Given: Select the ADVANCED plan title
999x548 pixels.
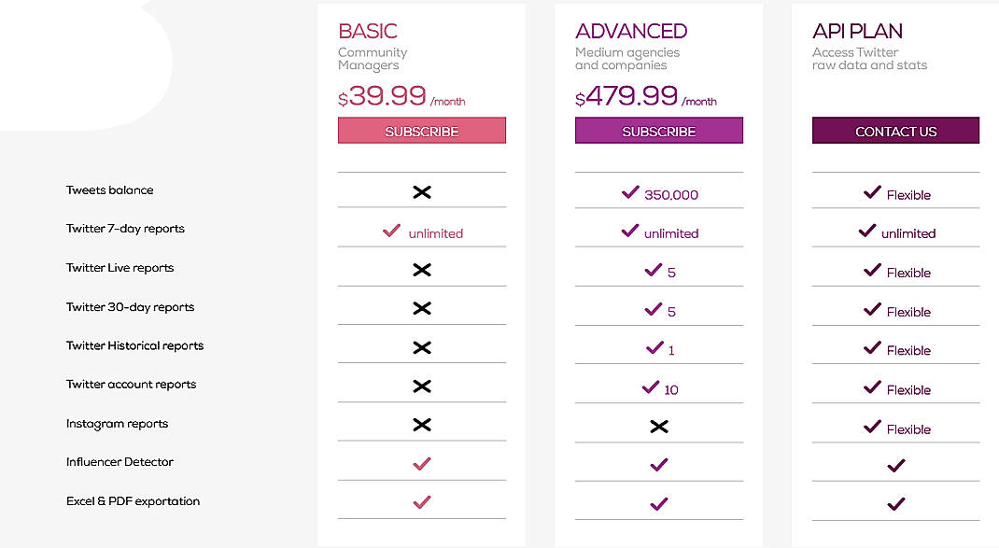Looking at the screenshot, I should click(631, 32).
